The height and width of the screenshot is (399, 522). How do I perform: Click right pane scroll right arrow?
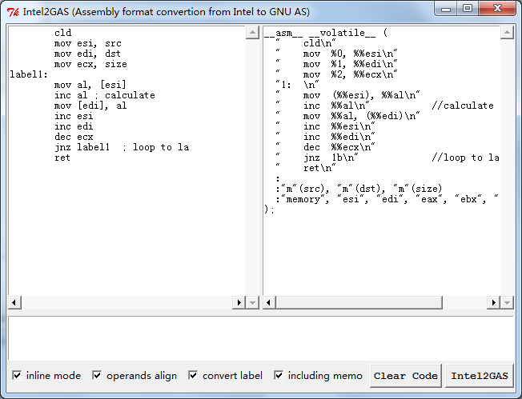(x=493, y=302)
